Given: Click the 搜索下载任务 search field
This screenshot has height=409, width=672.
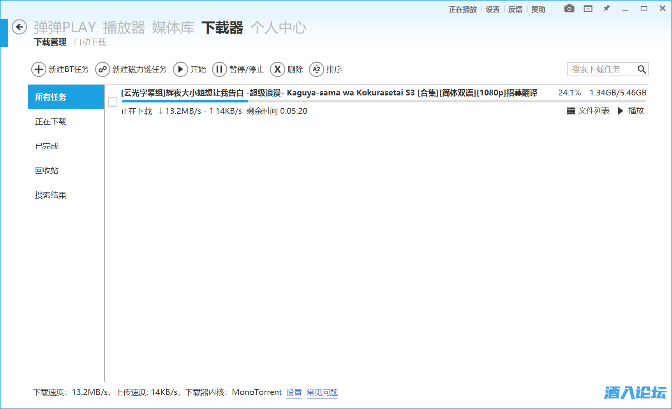Looking at the screenshot, I should click(x=600, y=69).
